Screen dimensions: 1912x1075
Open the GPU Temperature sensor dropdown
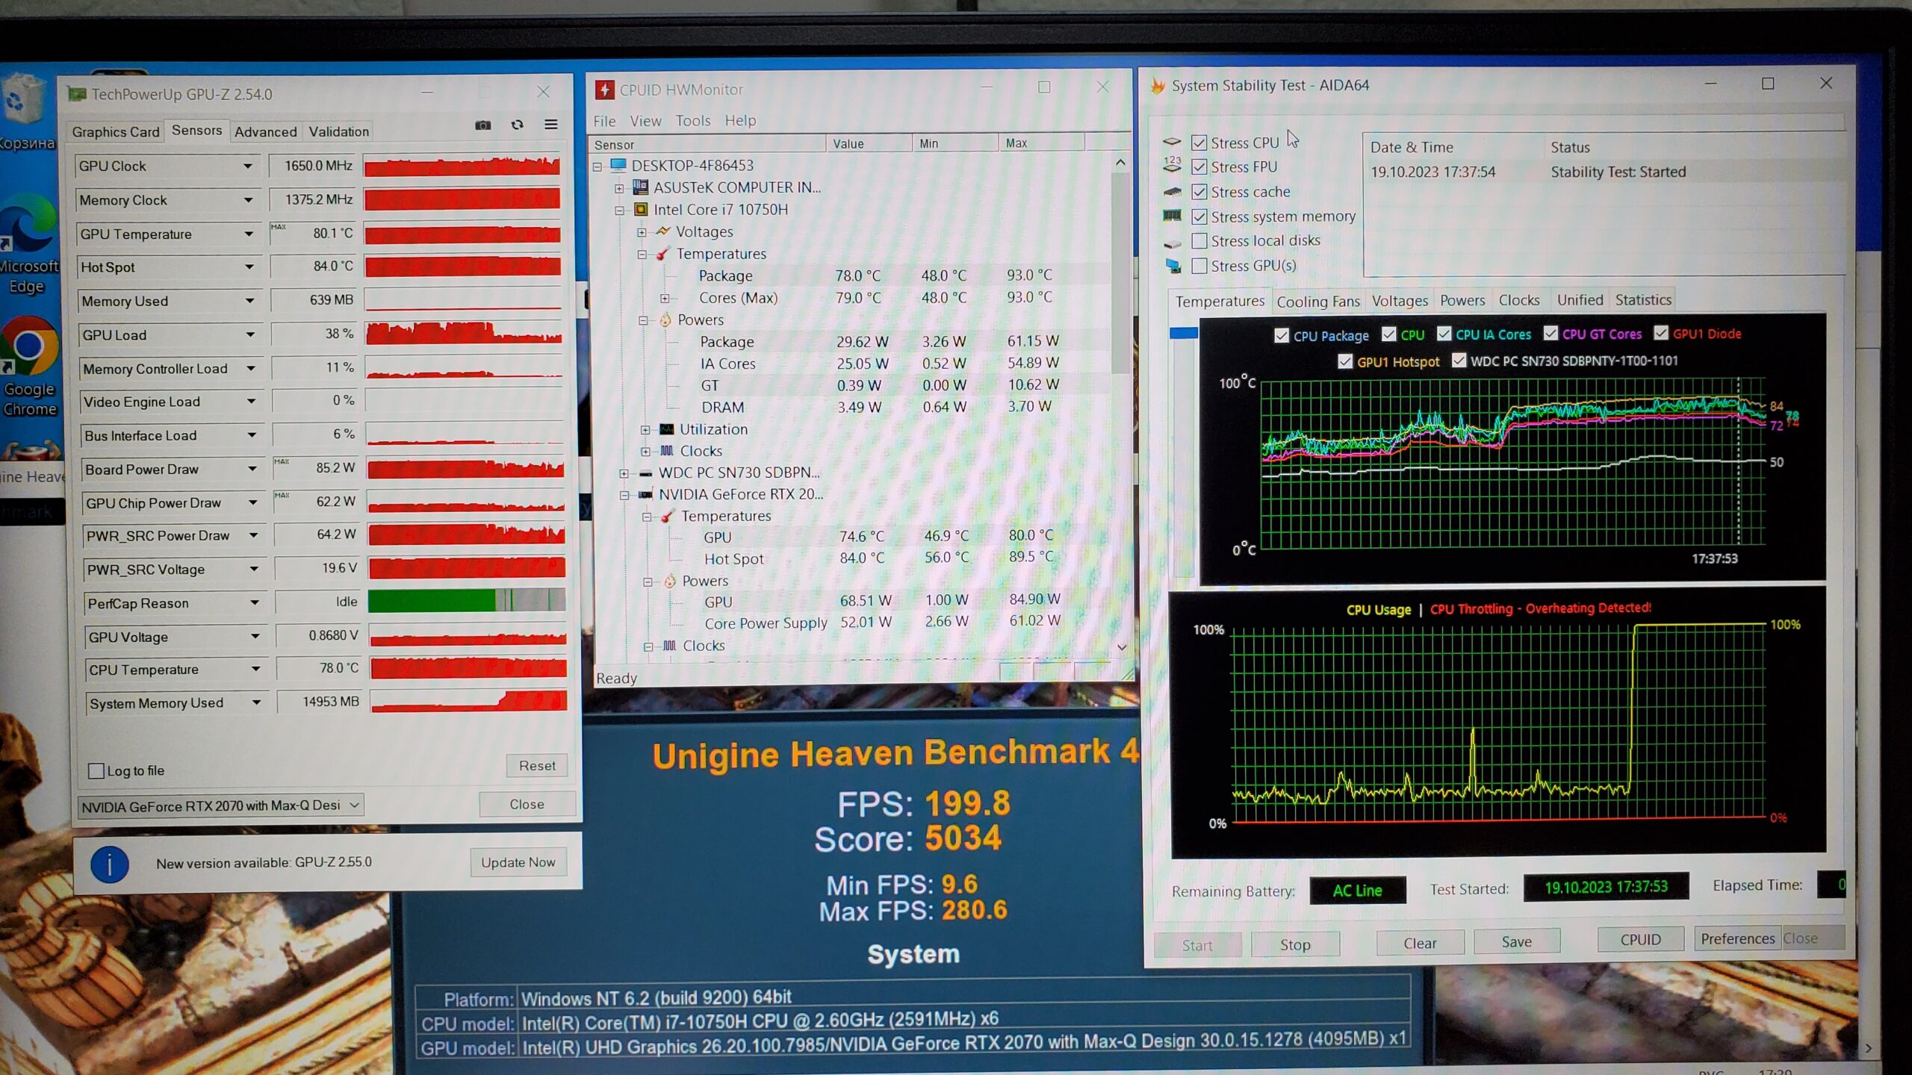(249, 234)
